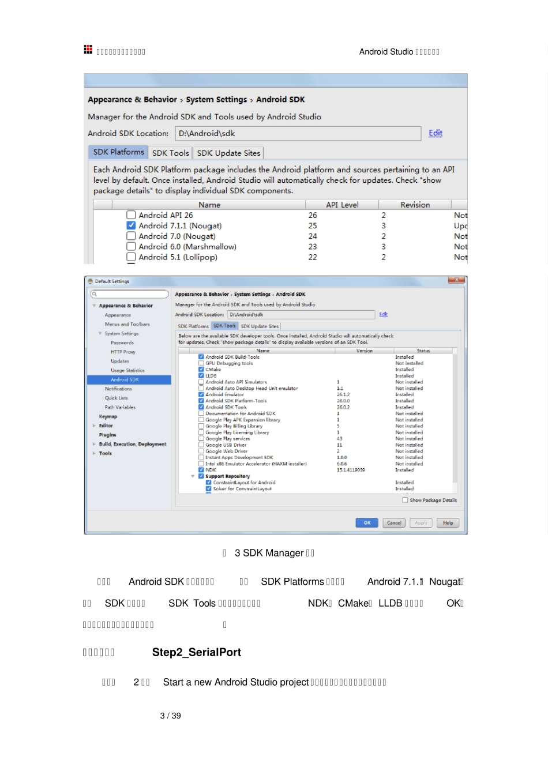The height and width of the screenshot is (775, 548).
Task: Uncheck the Android Emulator checkbox
Action: 201,394
